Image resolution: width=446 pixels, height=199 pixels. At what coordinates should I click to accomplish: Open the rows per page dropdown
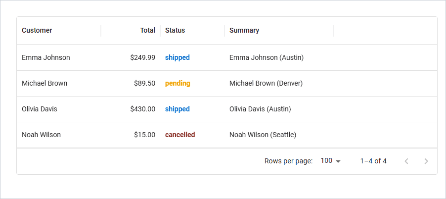click(330, 161)
